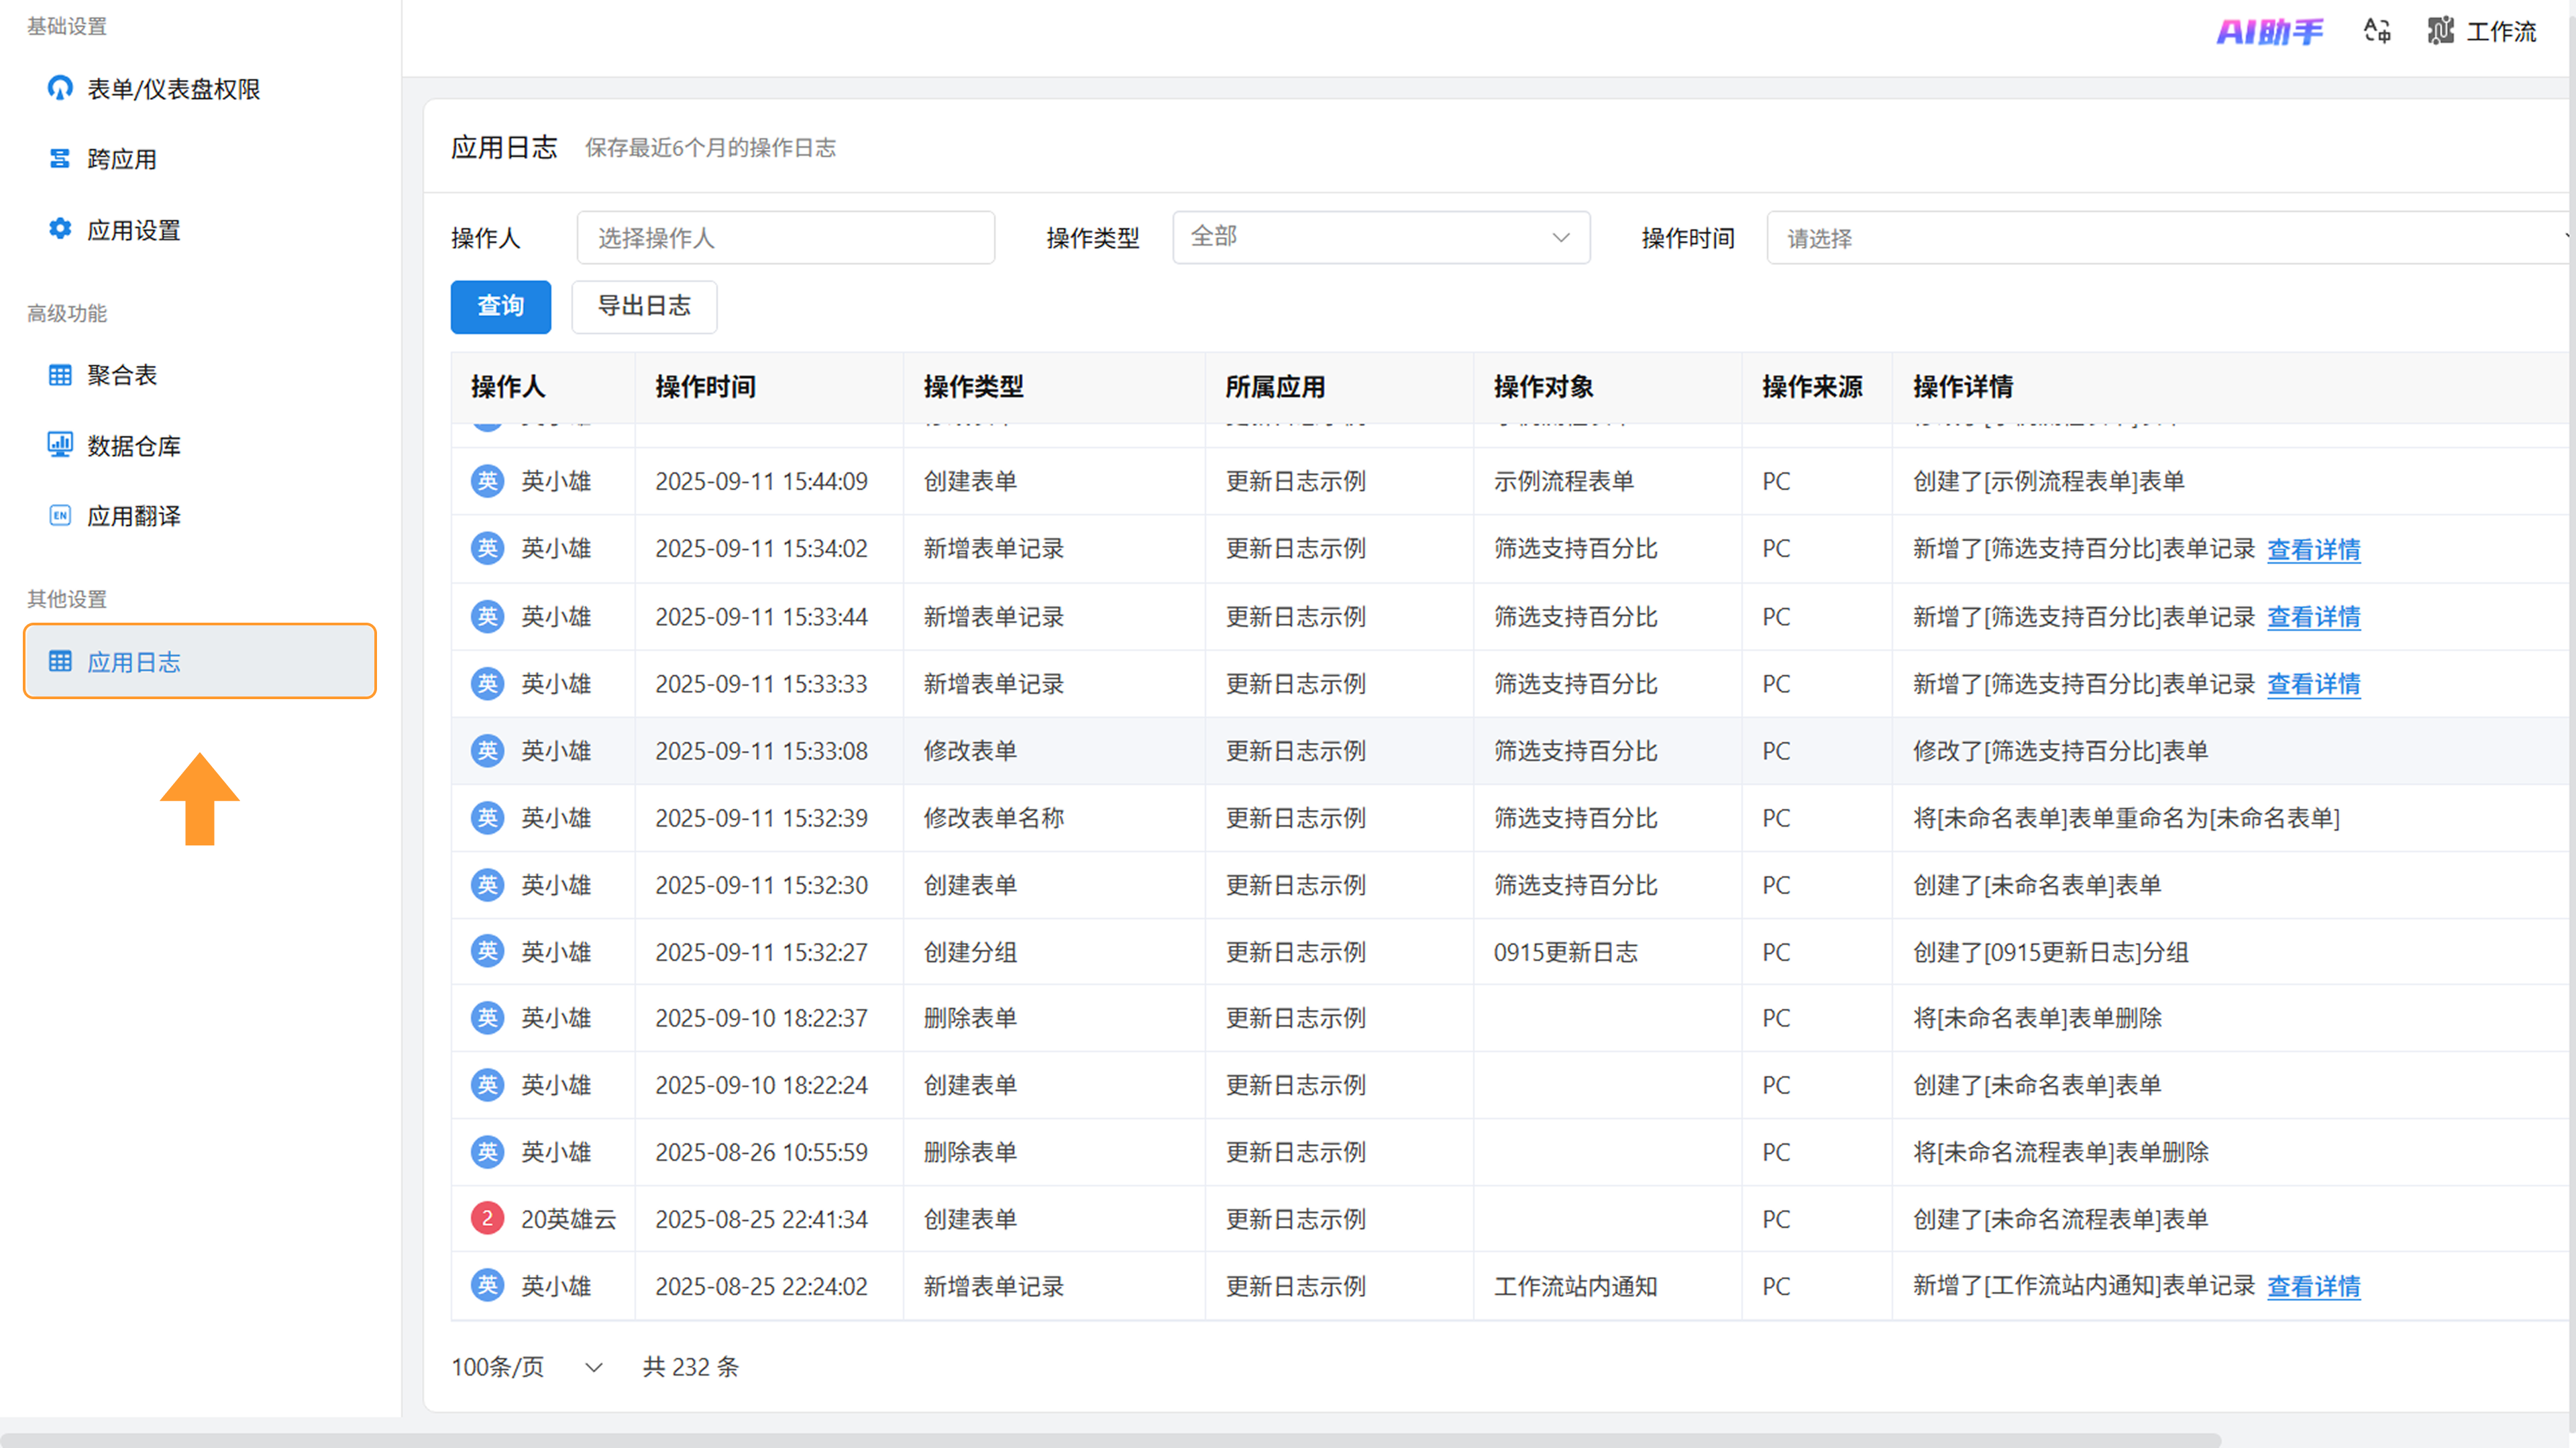Open 查看详情 link for the 15:34:02 record

tap(2313, 549)
